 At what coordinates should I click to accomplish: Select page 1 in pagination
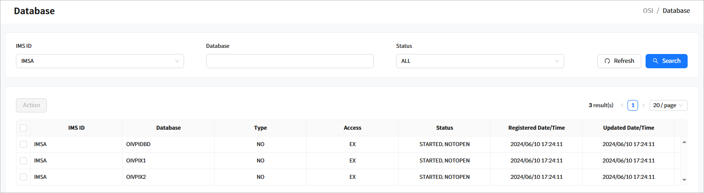point(632,105)
